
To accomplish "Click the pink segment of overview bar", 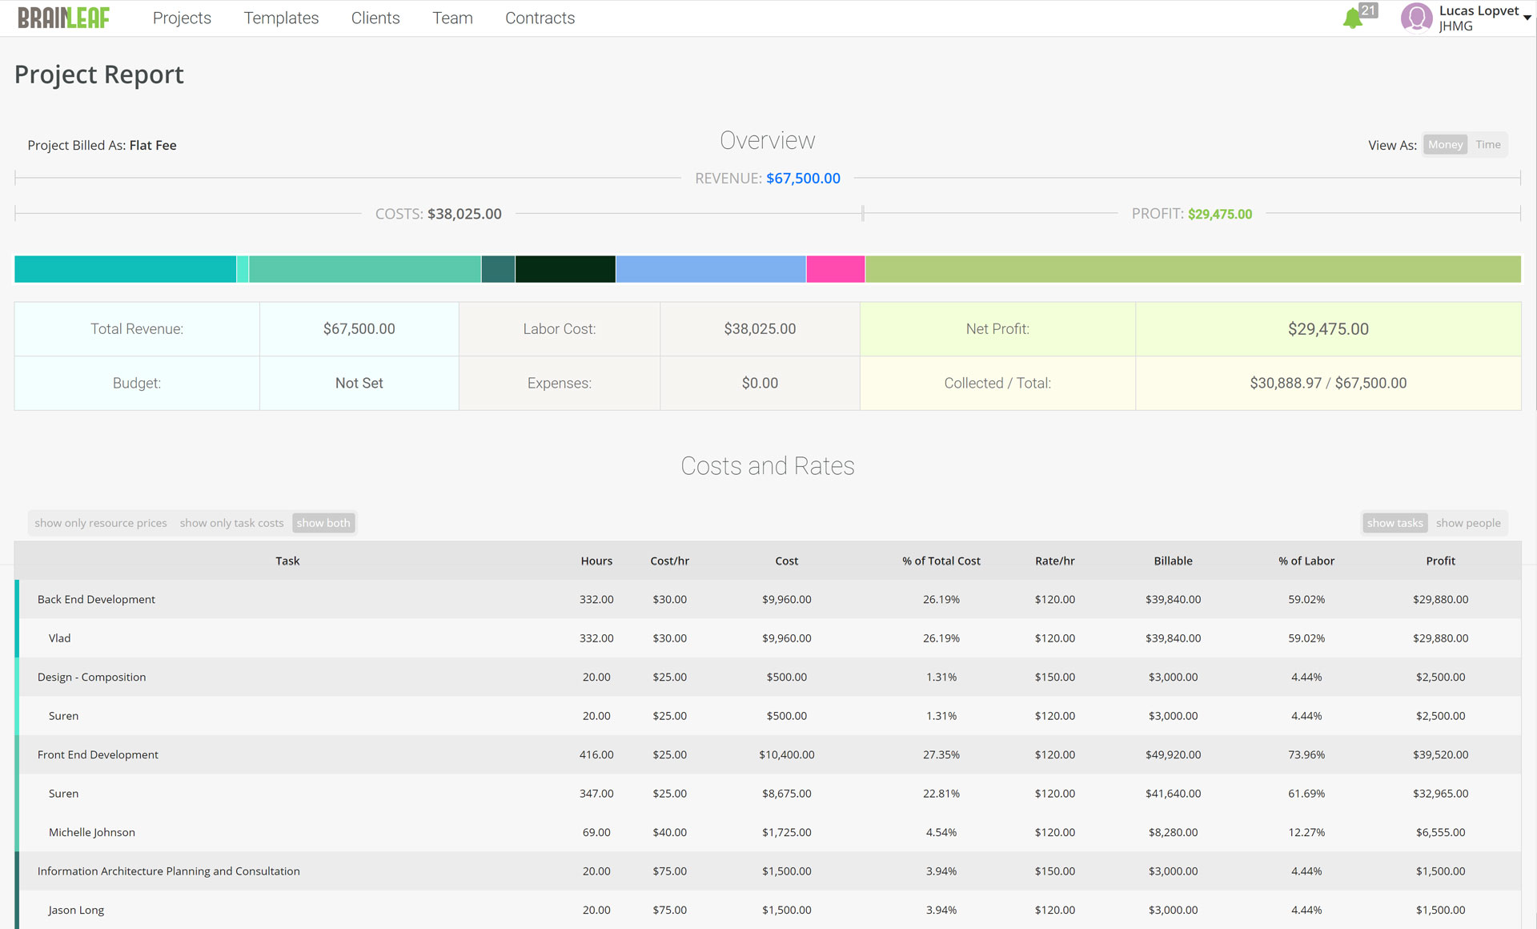I will pyautogui.click(x=835, y=269).
